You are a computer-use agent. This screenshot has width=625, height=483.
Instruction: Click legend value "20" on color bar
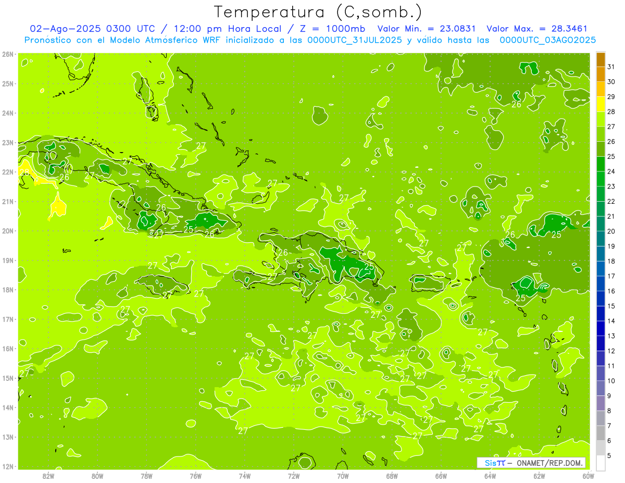pos(611,231)
